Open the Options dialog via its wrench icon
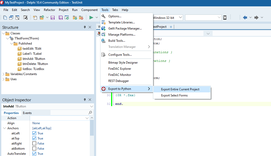This screenshot has height=156, width=271. tap(103, 16)
